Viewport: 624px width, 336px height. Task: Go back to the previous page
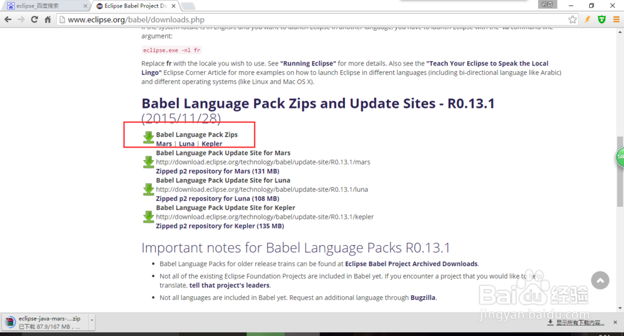[x=8, y=19]
